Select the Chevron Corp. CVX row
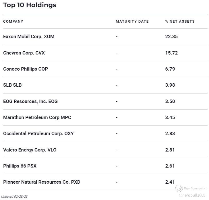 (24, 53)
